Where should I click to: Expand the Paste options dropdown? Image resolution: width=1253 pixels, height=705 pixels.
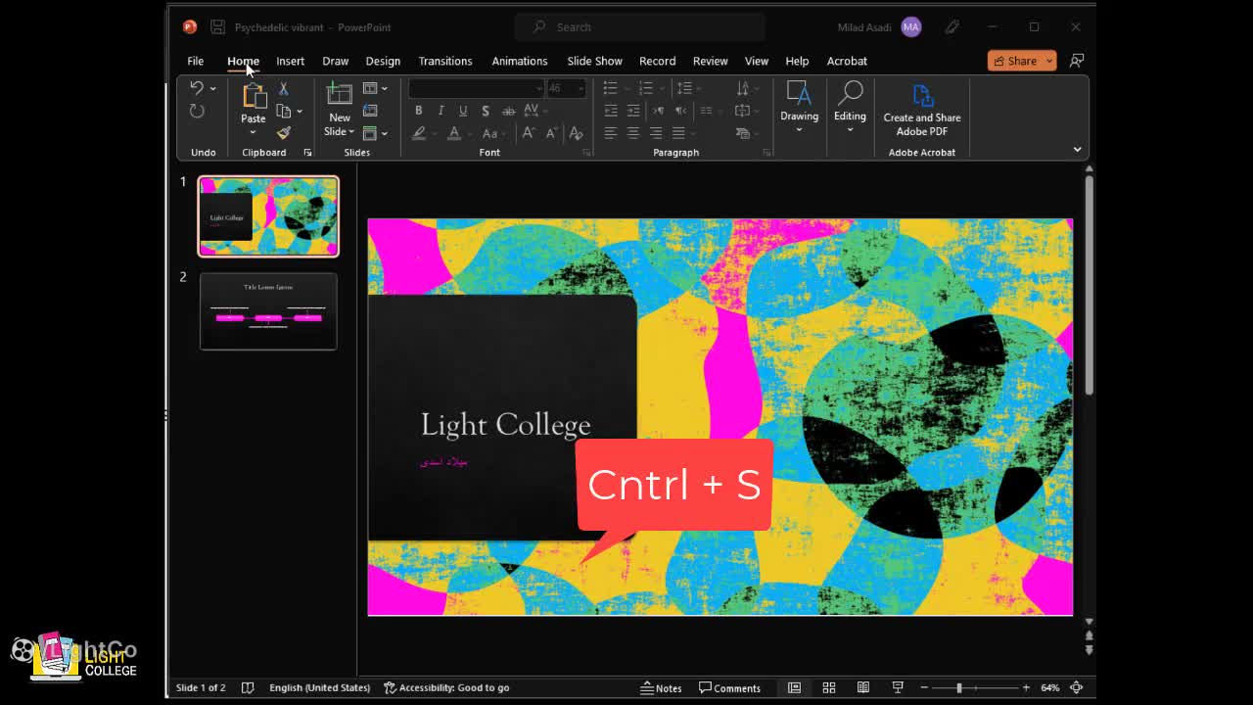coord(253,132)
